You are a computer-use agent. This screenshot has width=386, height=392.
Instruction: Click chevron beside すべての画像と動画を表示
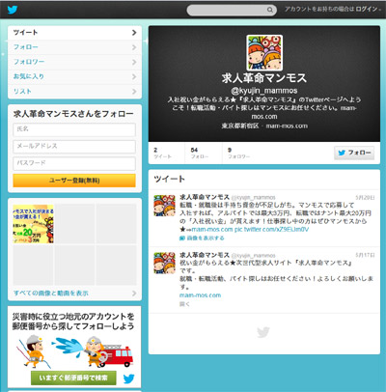134,294
